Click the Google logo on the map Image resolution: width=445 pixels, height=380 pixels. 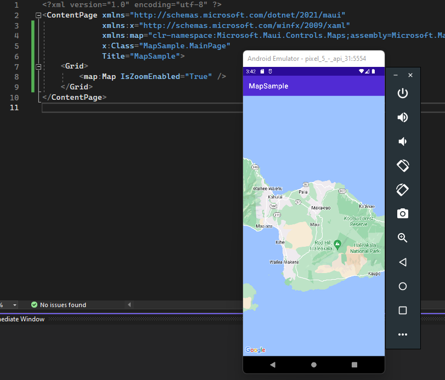pyautogui.click(x=255, y=349)
